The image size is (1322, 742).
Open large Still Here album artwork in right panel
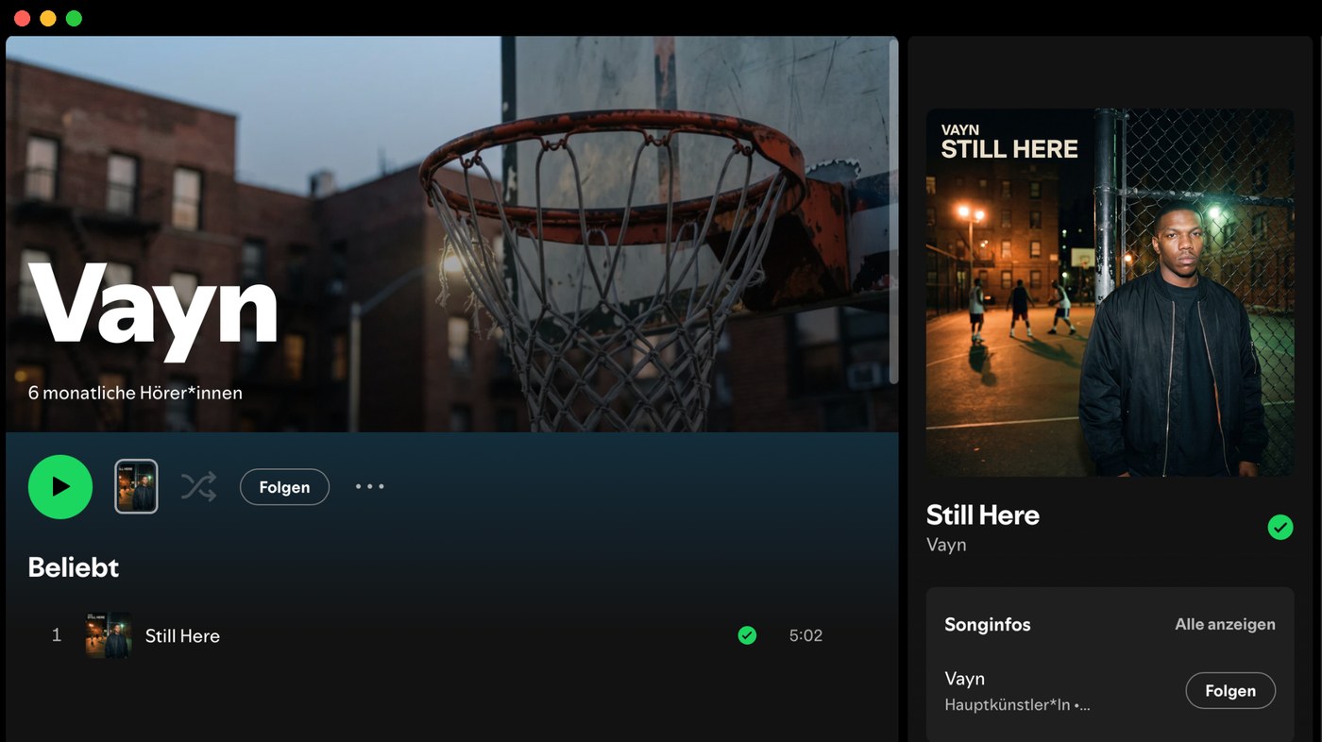(1110, 293)
